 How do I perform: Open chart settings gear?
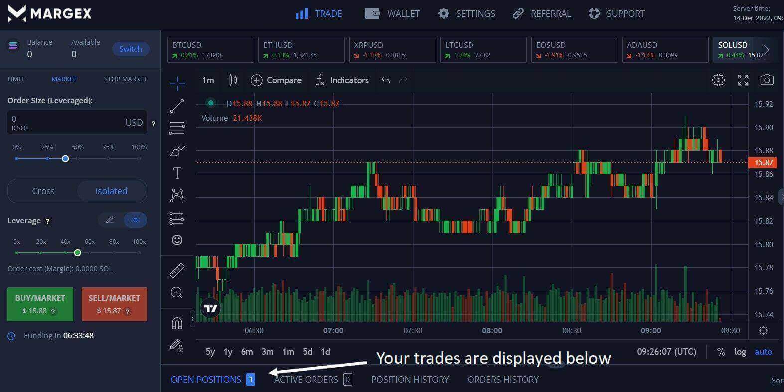(718, 80)
